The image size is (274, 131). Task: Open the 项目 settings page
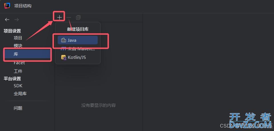click(x=18, y=38)
